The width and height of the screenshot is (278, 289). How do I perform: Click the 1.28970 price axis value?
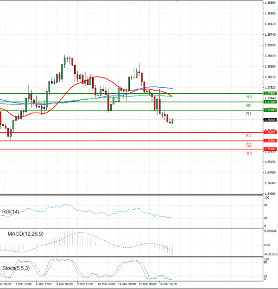[x=270, y=56]
